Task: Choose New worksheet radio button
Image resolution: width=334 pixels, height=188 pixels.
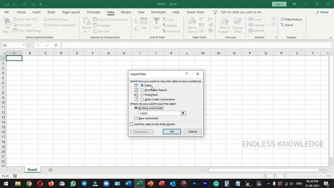Action: click(x=136, y=119)
